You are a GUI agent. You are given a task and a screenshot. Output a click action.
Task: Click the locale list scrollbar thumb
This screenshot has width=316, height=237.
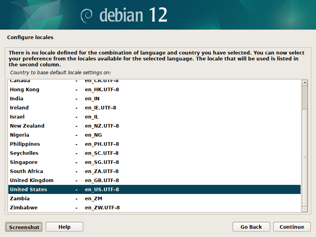[305, 157]
